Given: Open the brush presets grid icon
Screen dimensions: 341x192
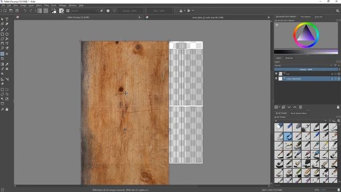Looking at the screenshot, I should (x=68, y=11).
